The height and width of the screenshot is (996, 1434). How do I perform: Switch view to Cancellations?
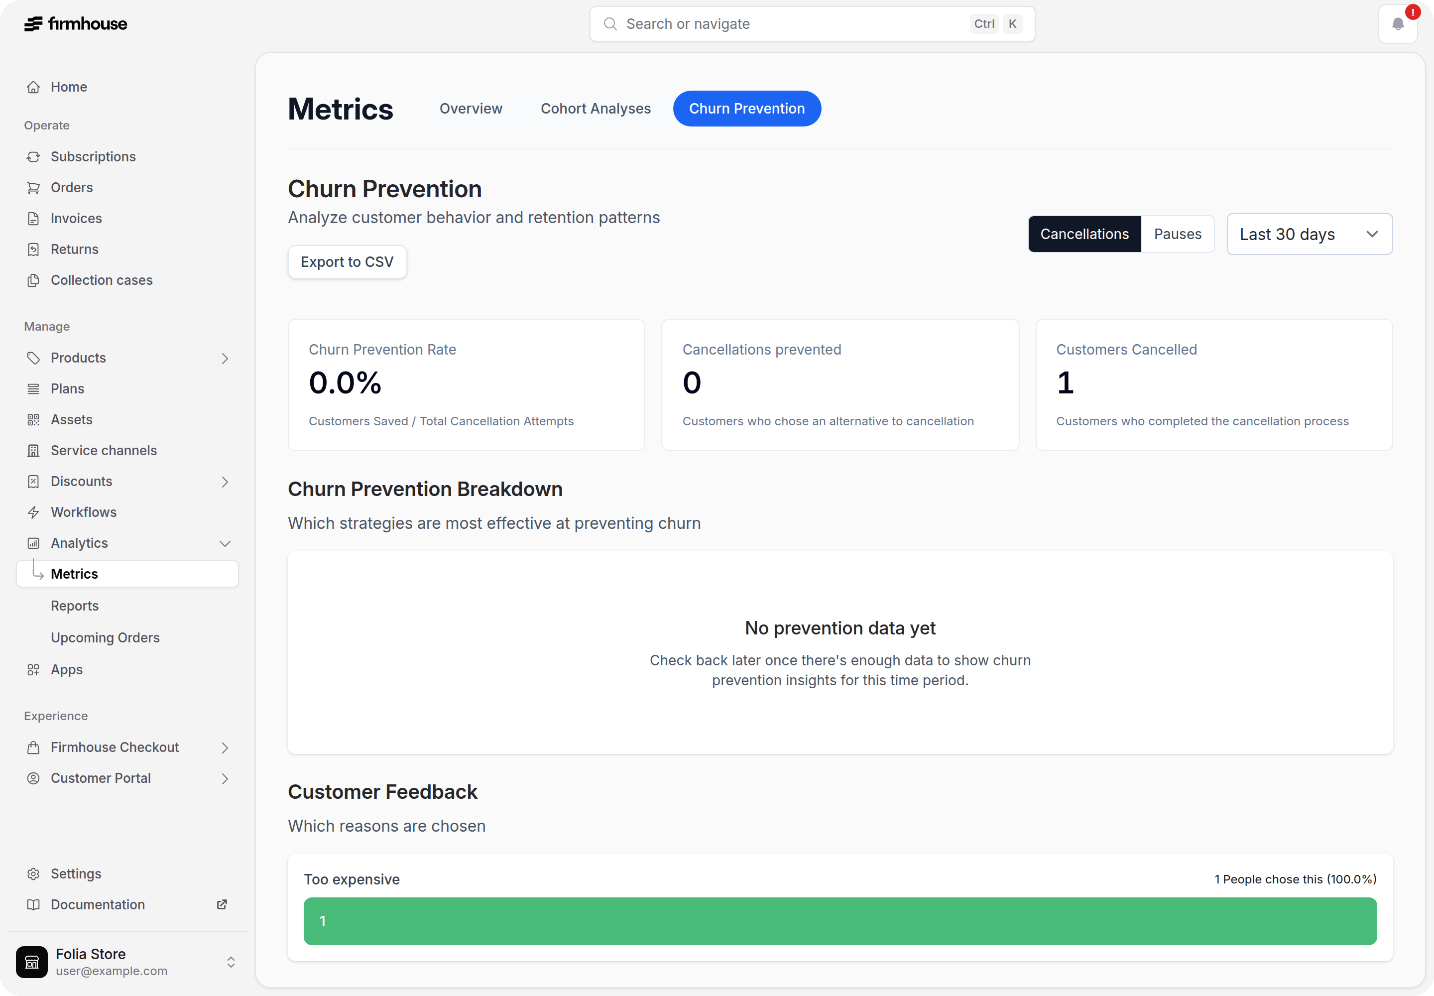point(1084,234)
